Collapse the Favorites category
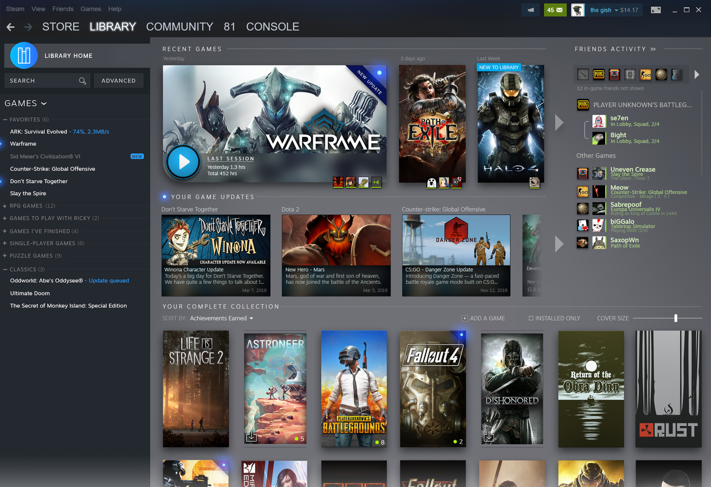Screen dimensions: 711x487 coord(5,119)
